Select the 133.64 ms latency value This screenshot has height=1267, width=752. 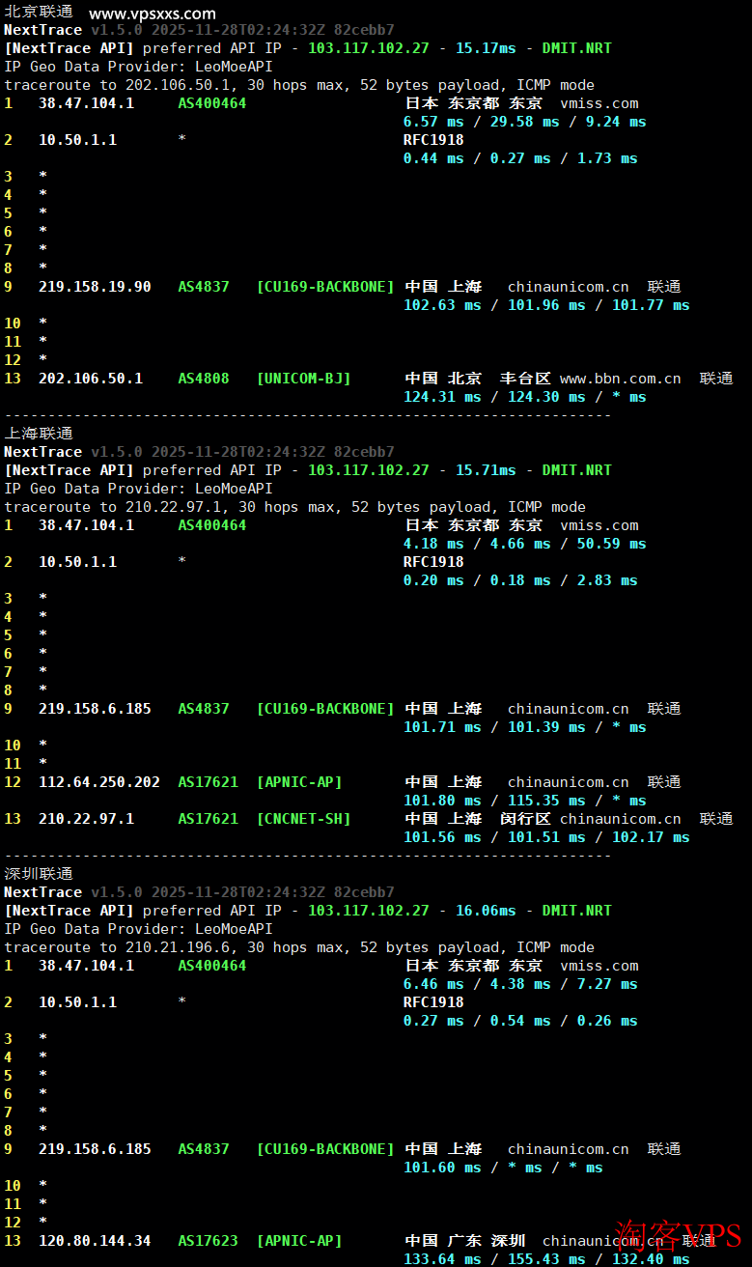(x=442, y=1259)
